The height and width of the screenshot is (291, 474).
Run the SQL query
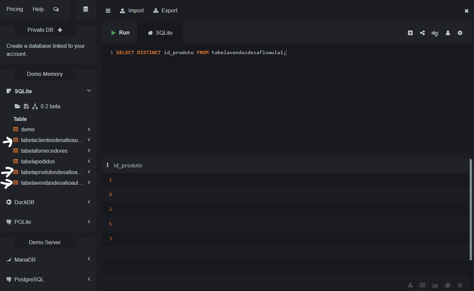pyautogui.click(x=120, y=33)
